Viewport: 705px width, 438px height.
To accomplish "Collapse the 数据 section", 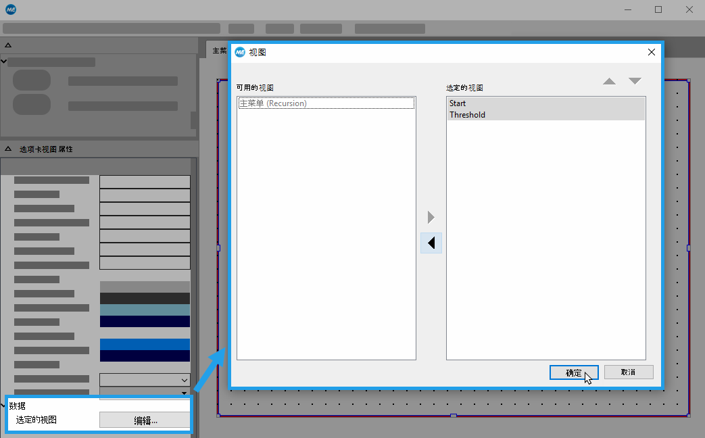I will tap(5, 406).
